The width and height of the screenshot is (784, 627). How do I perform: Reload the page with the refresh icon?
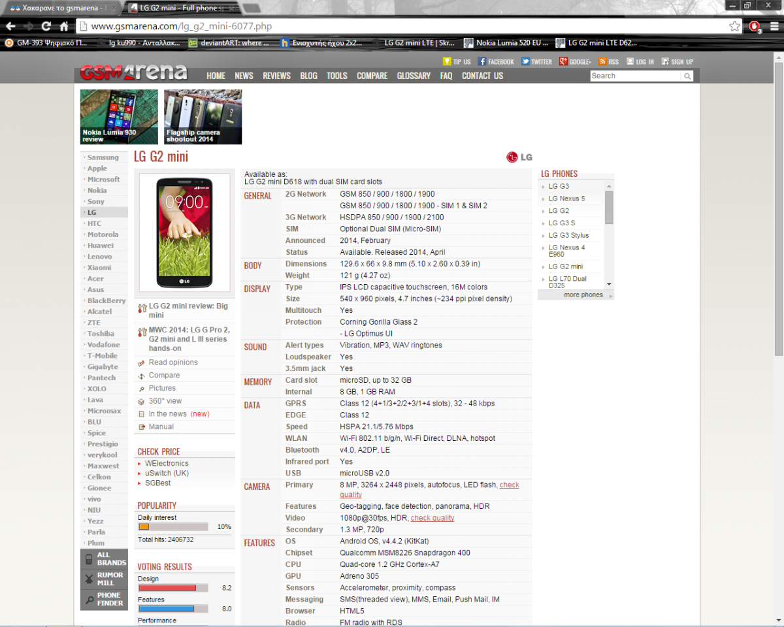(46, 26)
